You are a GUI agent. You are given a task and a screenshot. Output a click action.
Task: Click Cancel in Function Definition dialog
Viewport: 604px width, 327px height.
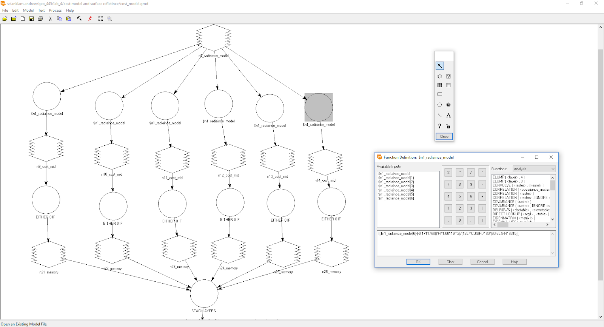pos(482,262)
